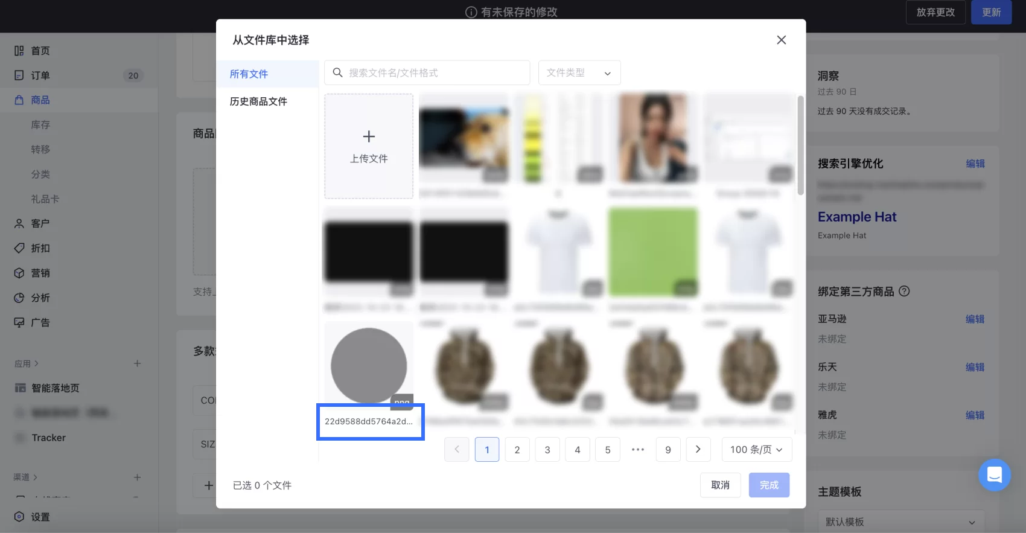This screenshot has height=533, width=1026.
Task: Select pagination page 1
Action: [487, 449]
